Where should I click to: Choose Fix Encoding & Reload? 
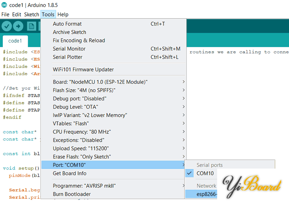(114, 40)
